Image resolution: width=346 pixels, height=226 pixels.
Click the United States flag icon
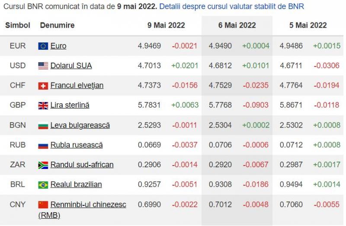pos(43,66)
